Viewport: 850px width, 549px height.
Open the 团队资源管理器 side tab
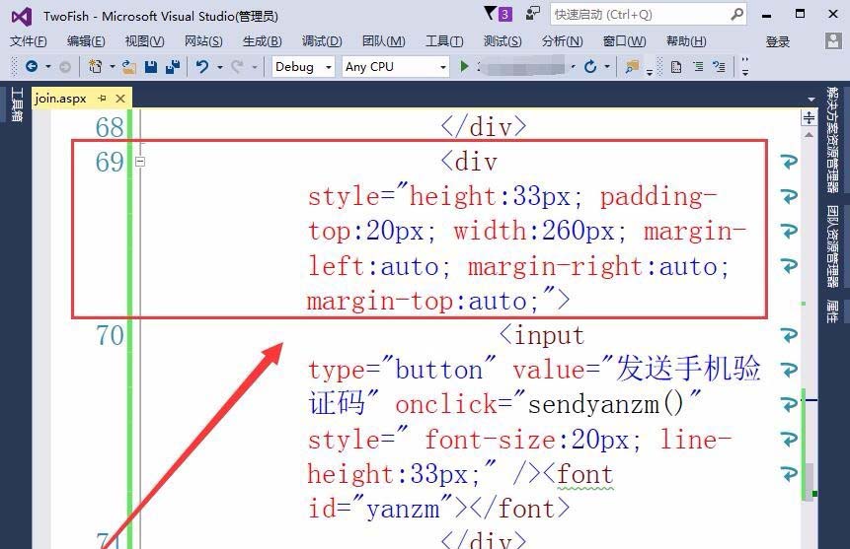point(832,246)
